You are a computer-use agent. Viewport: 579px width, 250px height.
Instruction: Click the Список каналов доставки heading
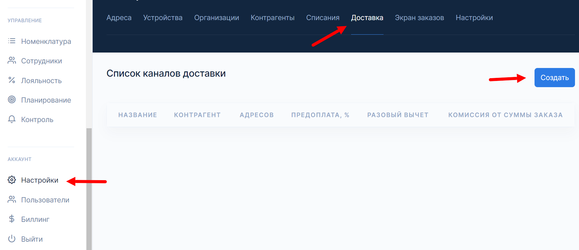(166, 74)
